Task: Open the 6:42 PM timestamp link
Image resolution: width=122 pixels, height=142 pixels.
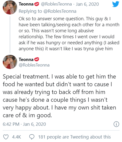Action: pos(24,124)
